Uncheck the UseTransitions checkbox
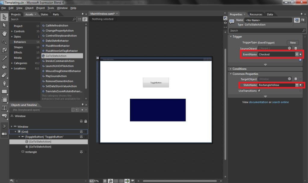 pyautogui.click(x=259, y=90)
